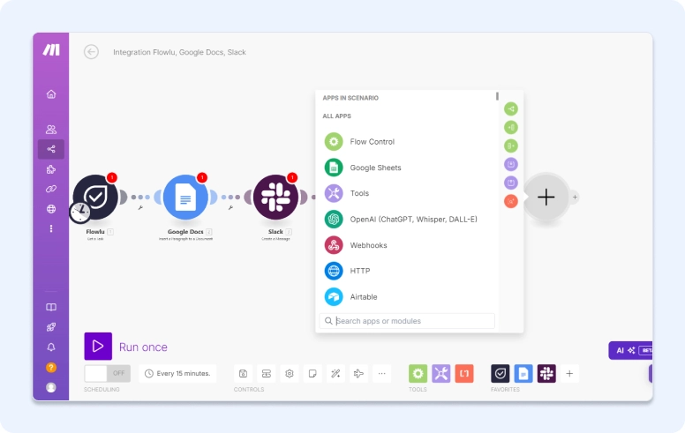Choose Google Sheets from app list
This screenshot has height=433, width=685.
coord(408,168)
